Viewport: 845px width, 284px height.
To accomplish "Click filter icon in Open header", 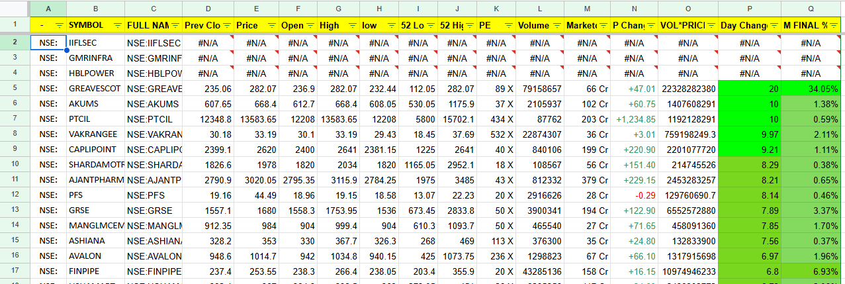I will (x=309, y=25).
